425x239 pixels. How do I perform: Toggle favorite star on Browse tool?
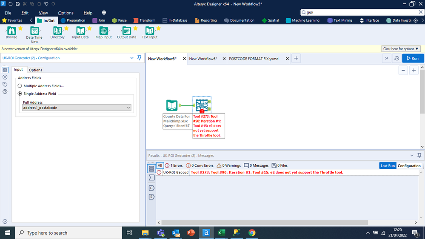(20, 28)
